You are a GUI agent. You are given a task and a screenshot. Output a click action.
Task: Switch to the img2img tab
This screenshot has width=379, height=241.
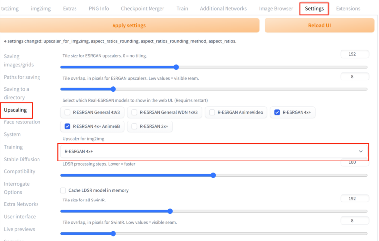tap(40, 9)
